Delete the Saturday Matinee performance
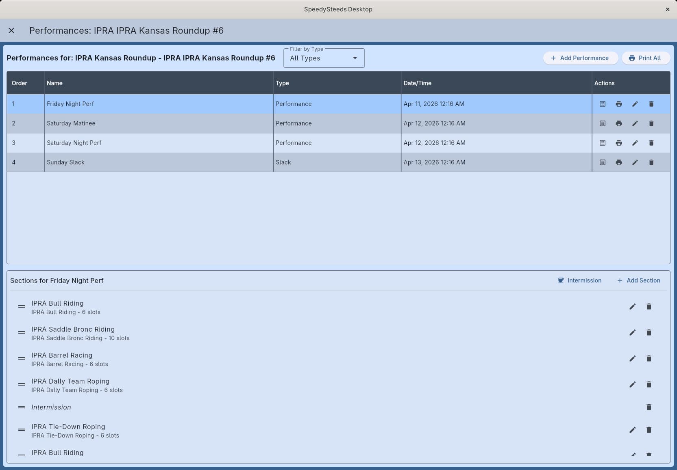Screen dimensions: 677x470 tap(651, 123)
